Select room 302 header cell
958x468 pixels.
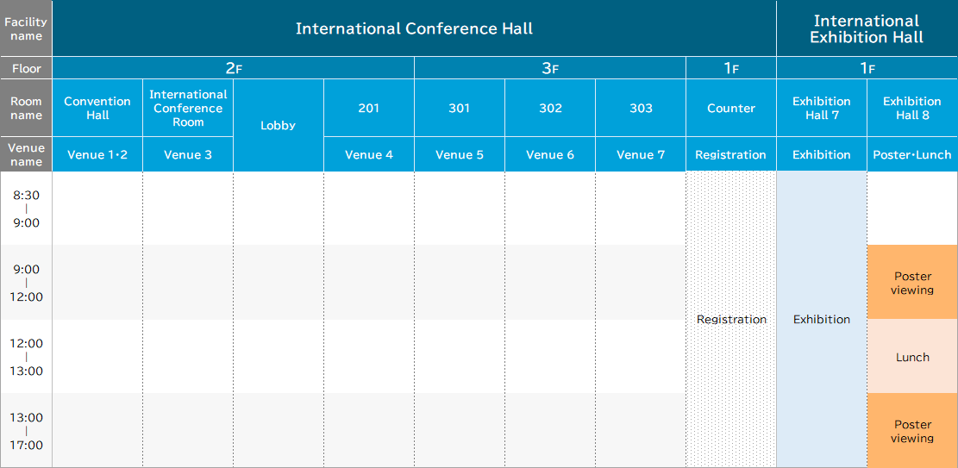(550, 108)
